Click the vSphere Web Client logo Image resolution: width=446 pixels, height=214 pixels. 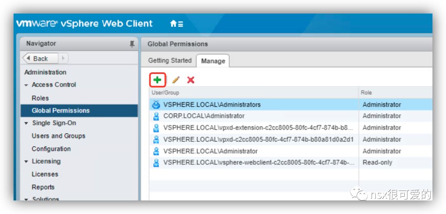(85, 24)
